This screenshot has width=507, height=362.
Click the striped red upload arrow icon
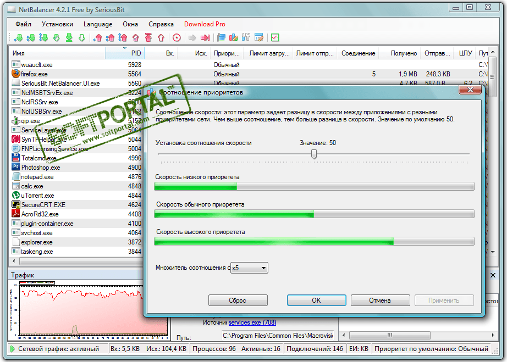136,37
